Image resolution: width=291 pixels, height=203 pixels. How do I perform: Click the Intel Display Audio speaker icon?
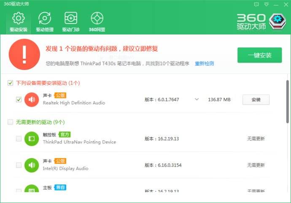[x=32, y=165]
